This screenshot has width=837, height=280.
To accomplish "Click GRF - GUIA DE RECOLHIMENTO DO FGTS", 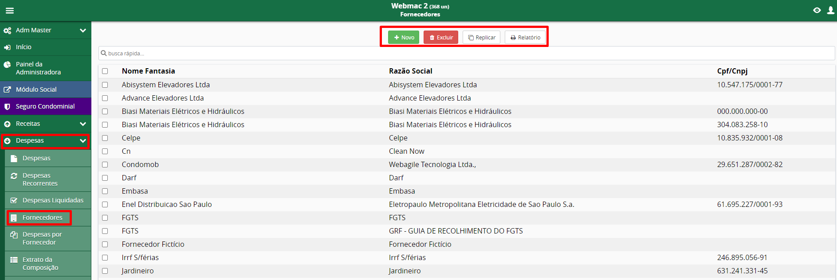I will click(456, 231).
